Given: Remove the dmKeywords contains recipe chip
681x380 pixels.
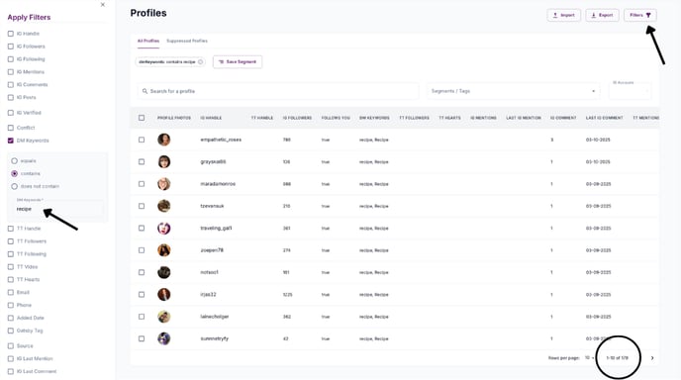Looking at the screenshot, I should click(x=200, y=62).
